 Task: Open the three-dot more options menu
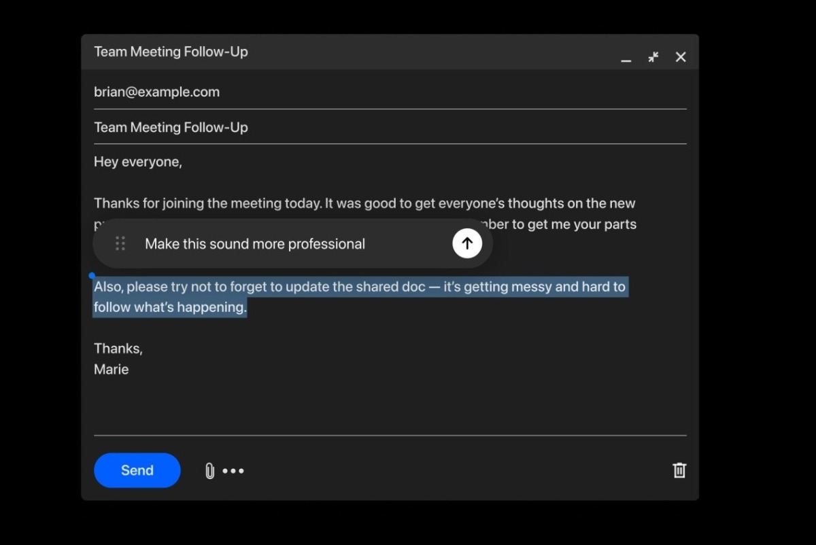233,471
